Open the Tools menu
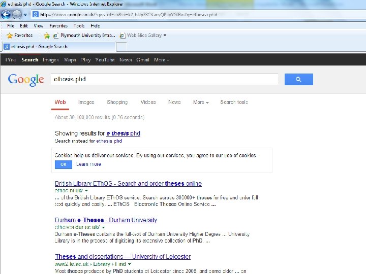Image resolution: width=366 pixels, height=274 pixels. tap(79, 26)
